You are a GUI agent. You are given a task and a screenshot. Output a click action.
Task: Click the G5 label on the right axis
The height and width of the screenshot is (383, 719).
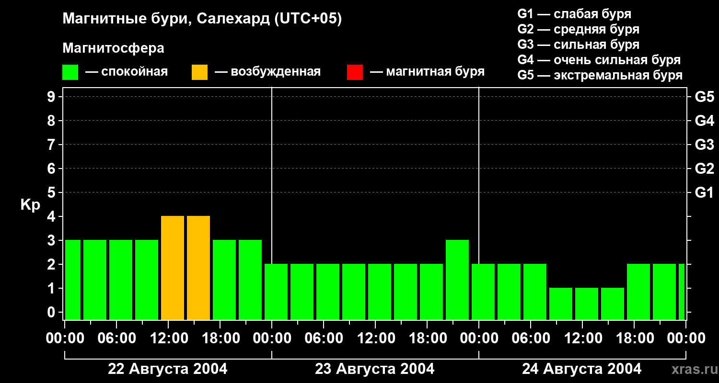pyautogui.click(x=705, y=97)
